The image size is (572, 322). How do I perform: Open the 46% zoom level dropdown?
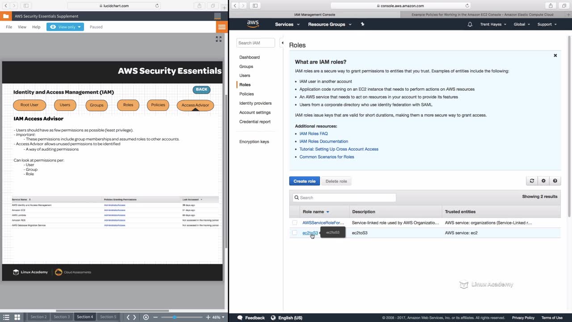pyautogui.click(x=218, y=317)
